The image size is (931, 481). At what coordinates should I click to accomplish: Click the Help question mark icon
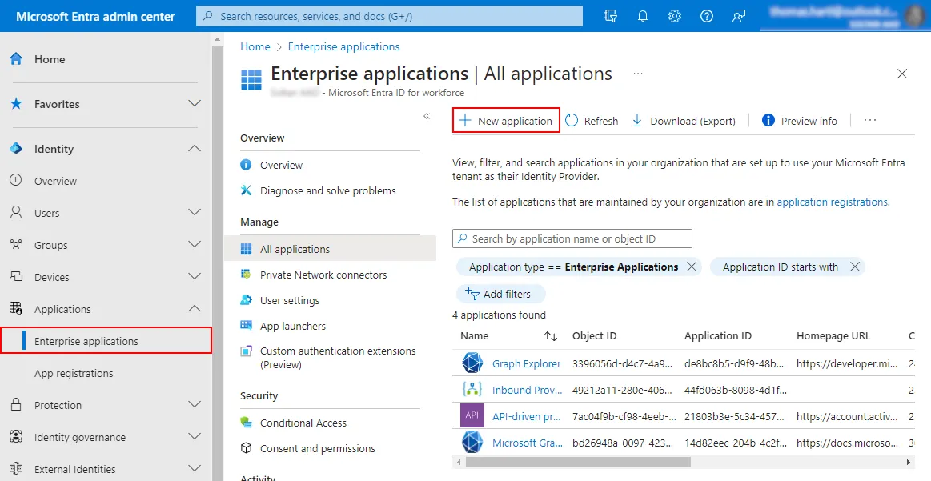pyautogui.click(x=706, y=15)
